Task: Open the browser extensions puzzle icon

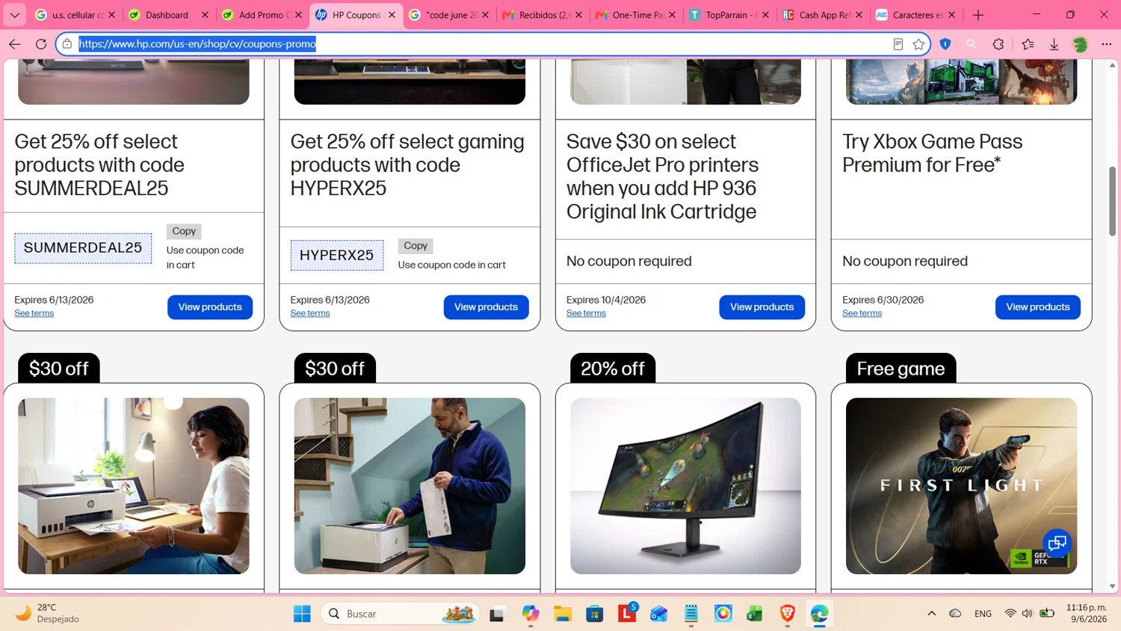Action: [998, 44]
